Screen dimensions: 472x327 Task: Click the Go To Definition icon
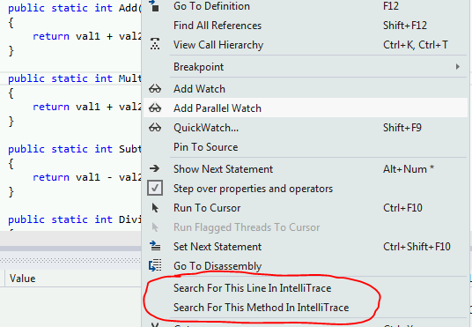coord(155,6)
